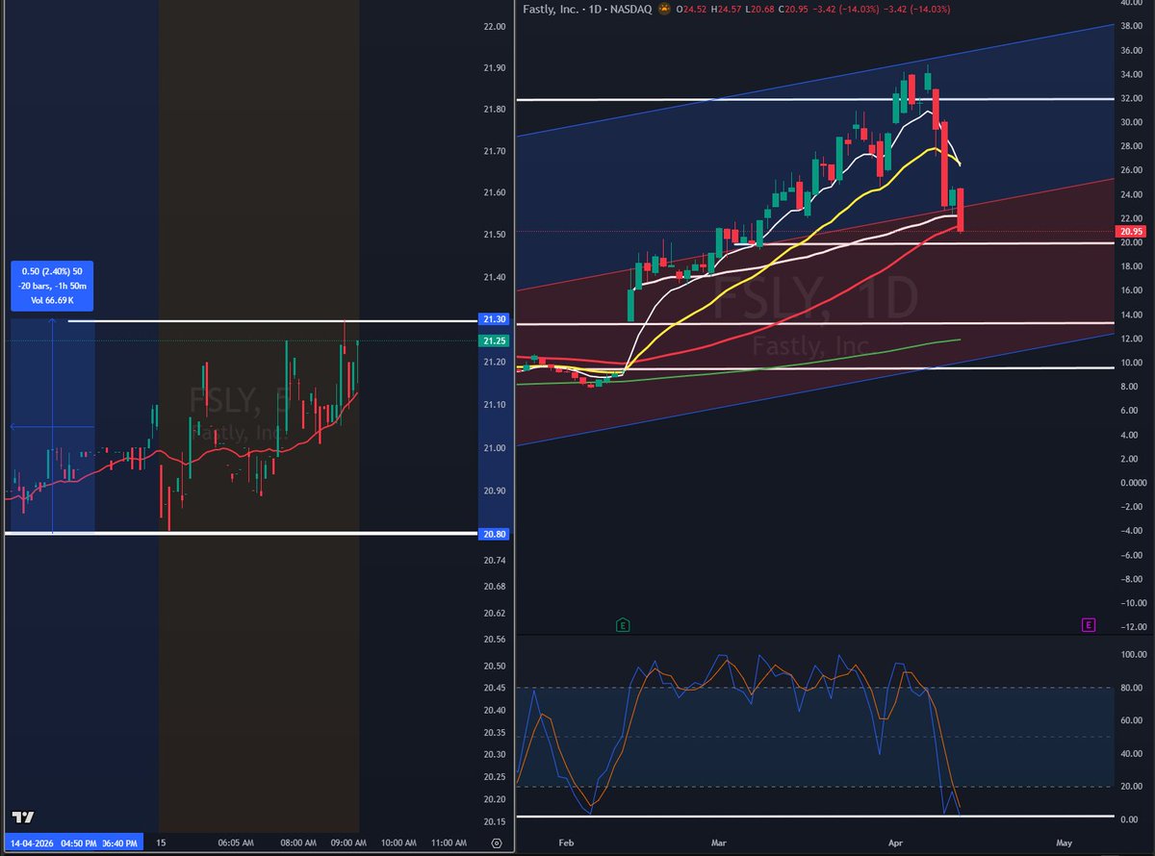
Task: Click the current price label 21.25
Action: tap(492, 341)
